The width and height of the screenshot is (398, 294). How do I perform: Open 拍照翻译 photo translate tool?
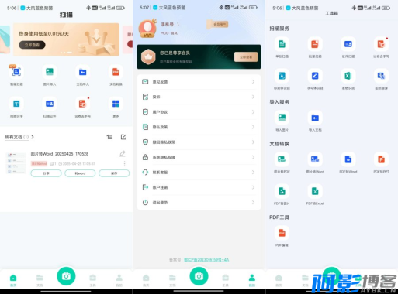coord(381,76)
